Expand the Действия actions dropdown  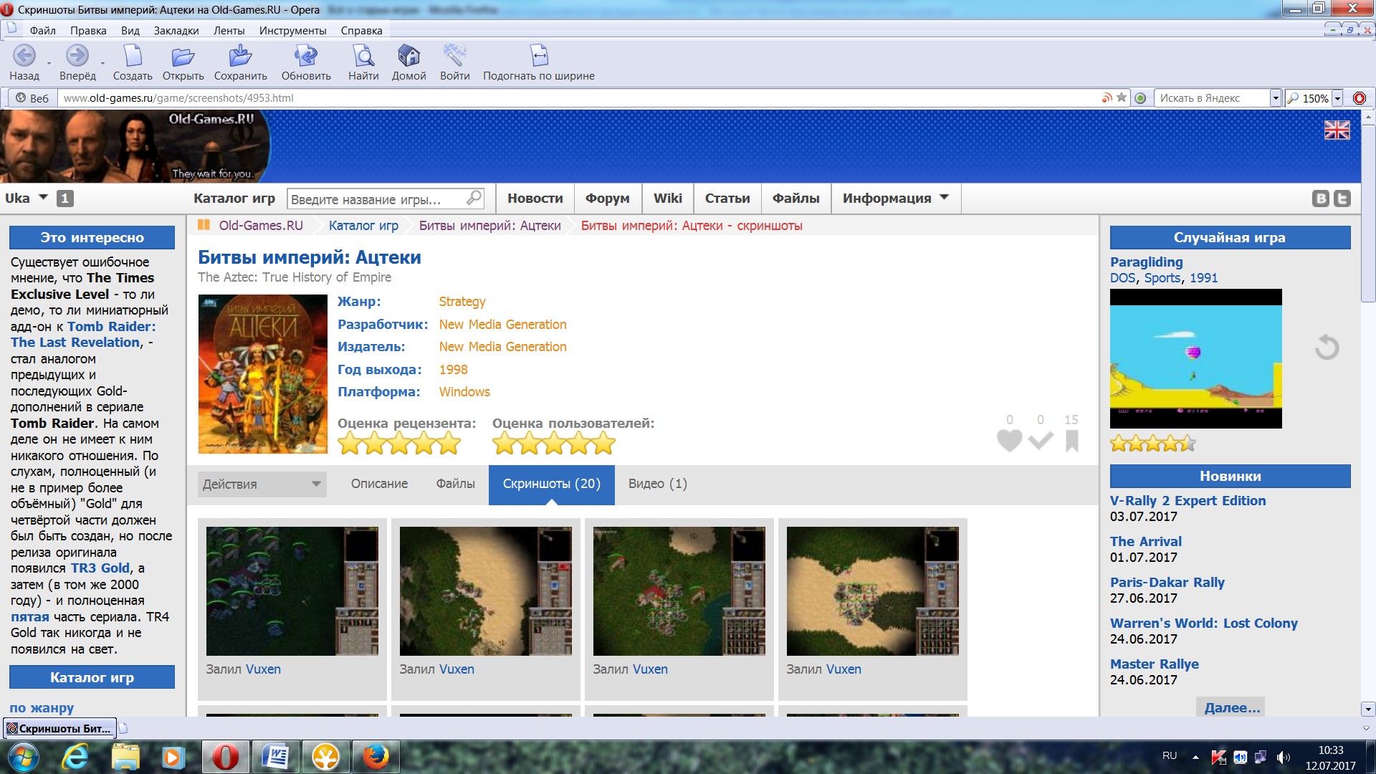262,484
